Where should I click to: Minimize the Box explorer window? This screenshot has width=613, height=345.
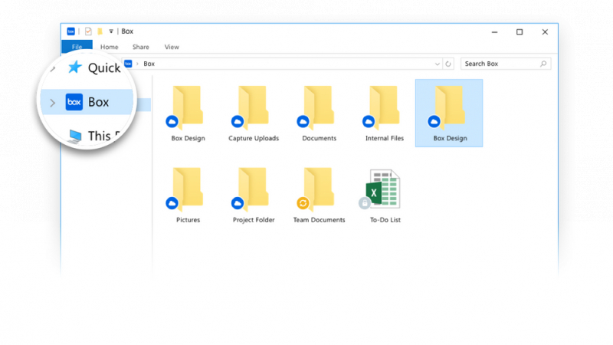pos(494,32)
